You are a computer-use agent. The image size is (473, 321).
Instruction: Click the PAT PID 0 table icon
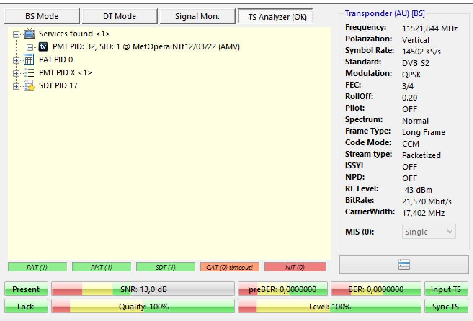[x=29, y=60]
